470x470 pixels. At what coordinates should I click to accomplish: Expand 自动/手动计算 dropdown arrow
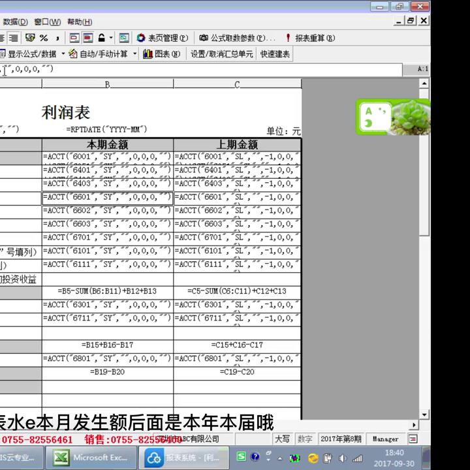point(135,54)
